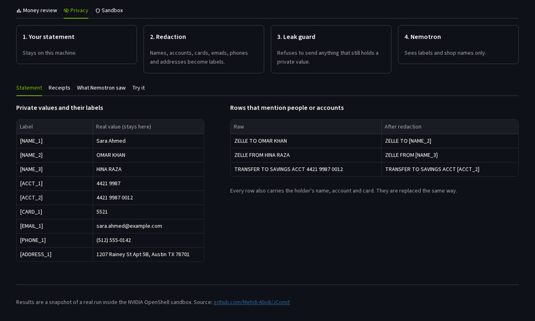
Task: Open the Try it tab
Action: (139, 88)
